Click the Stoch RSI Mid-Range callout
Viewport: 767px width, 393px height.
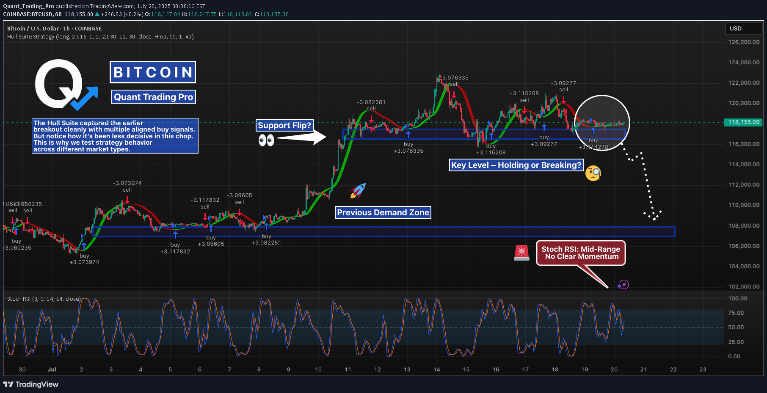581,253
